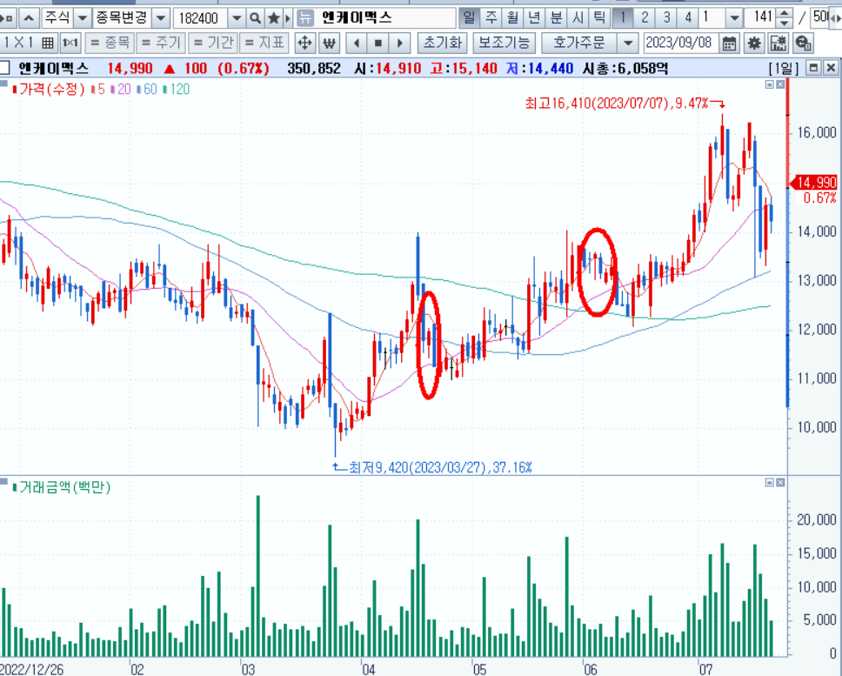The width and height of the screenshot is (842, 676).
Task: Click the 20-day moving average legend
Action: (123, 89)
